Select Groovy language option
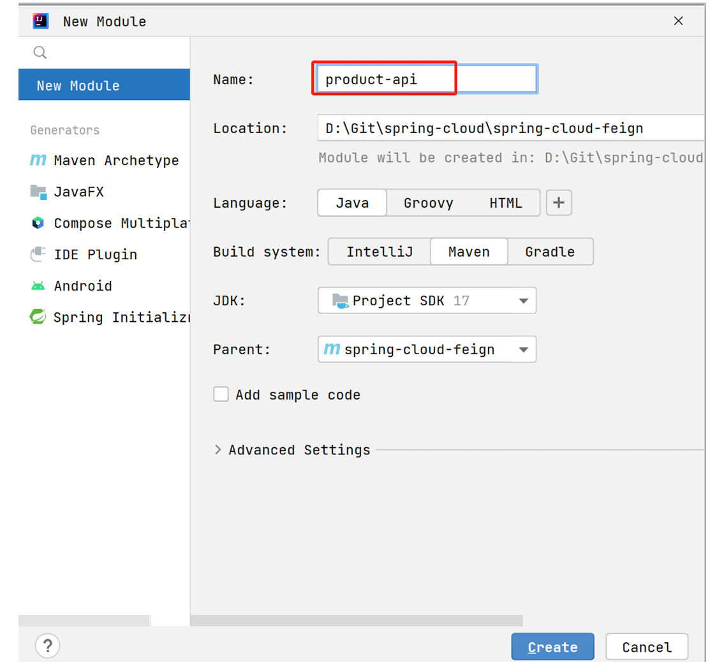Screen dimensions: 724x662 pyautogui.click(x=429, y=203)
